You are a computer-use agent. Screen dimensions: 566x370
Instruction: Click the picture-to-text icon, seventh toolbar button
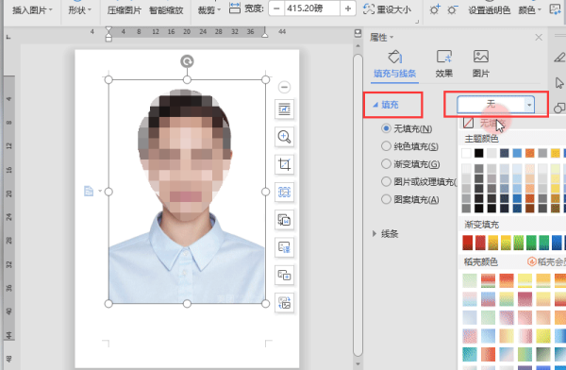[x=285, y=247]
